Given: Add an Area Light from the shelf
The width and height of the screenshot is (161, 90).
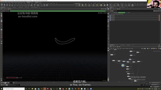Looking at the screenshot, I should (86, 5).
